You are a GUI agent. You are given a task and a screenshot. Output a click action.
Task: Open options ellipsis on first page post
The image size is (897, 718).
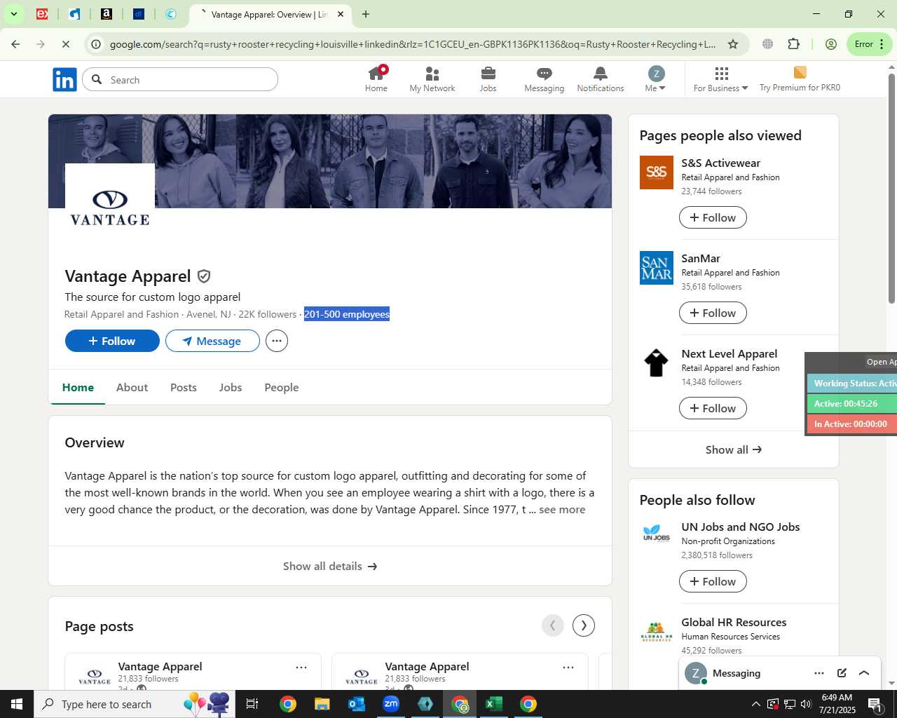point(301,668)
